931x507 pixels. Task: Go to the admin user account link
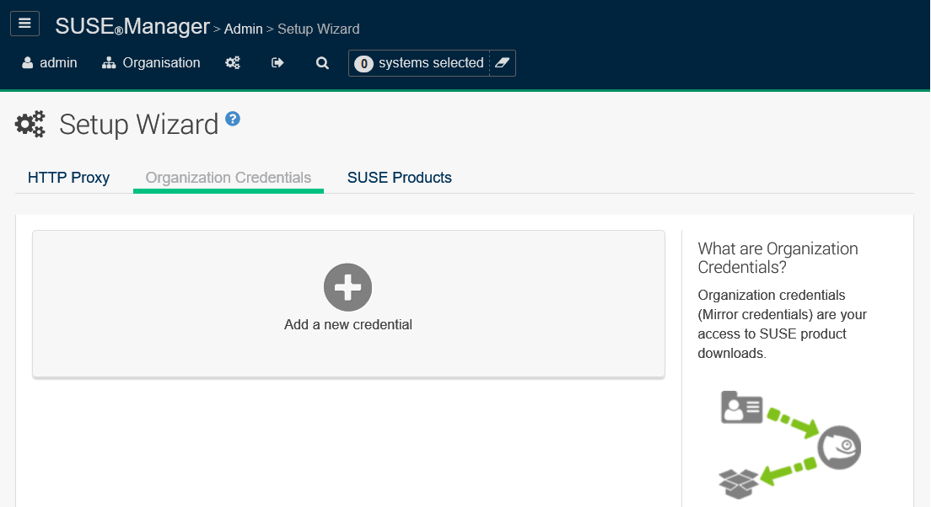click(x=50, y=63)
